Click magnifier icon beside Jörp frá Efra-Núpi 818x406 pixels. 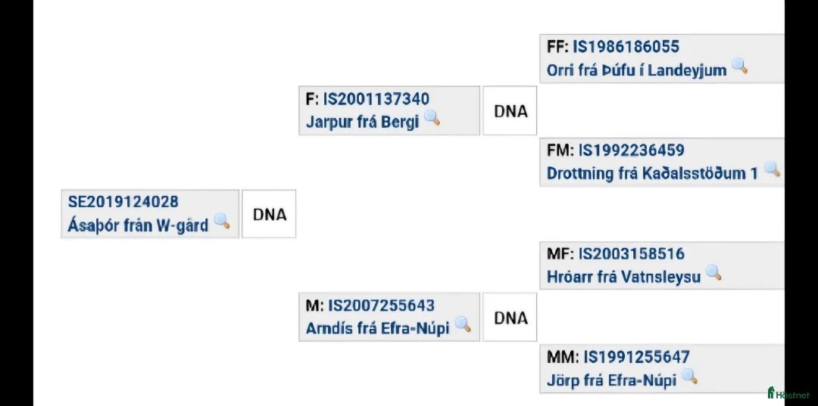click(688, 376)
